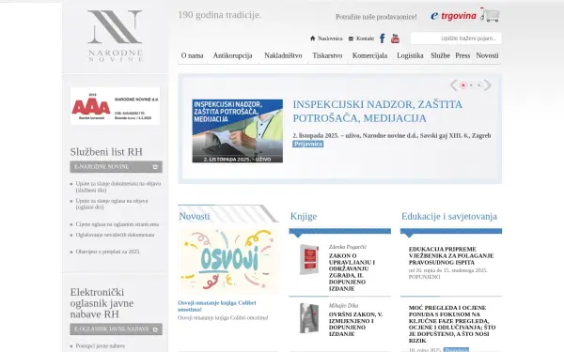
Task: Go to Naslovnica home link
Action: point(326,38)
